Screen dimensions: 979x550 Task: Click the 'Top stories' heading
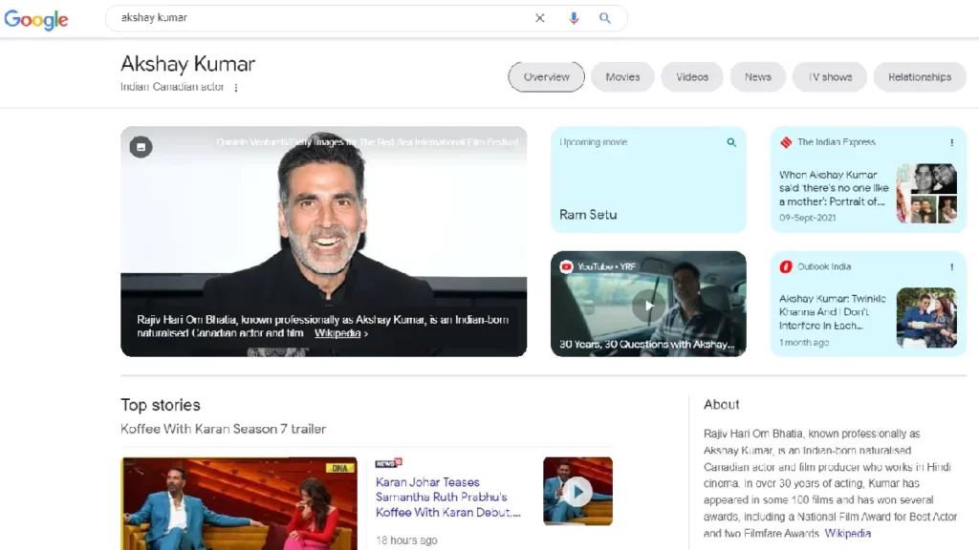(x=161, y=405)
